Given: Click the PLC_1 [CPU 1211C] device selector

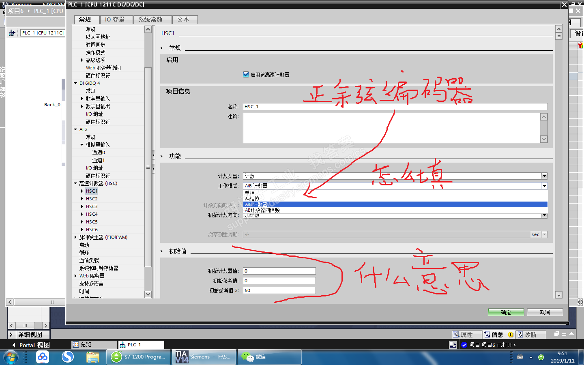Looking at the screenshot, I should [x=43, y=33].
